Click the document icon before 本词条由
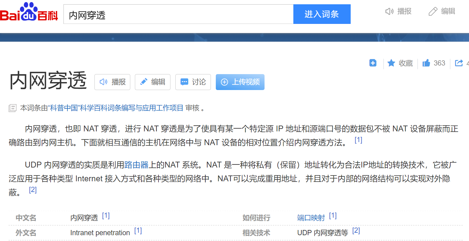The width and height of the screenshot is (469, 241). (12, 108)
